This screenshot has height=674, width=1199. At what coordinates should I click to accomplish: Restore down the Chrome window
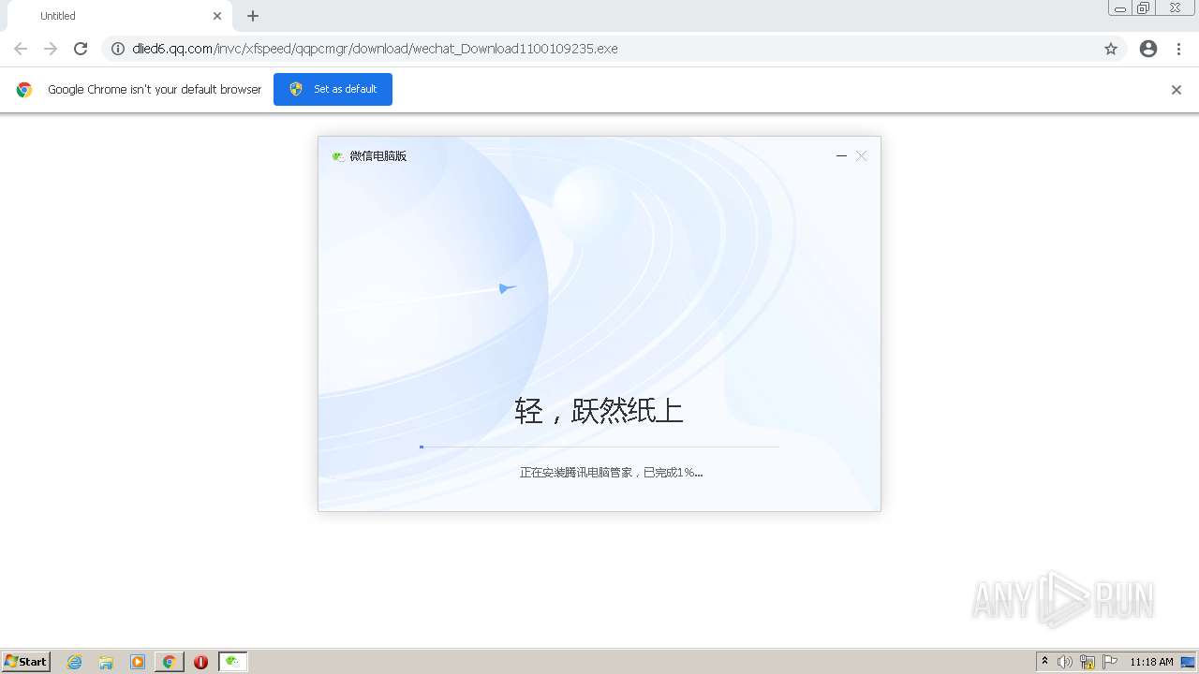coord(1144,8)
